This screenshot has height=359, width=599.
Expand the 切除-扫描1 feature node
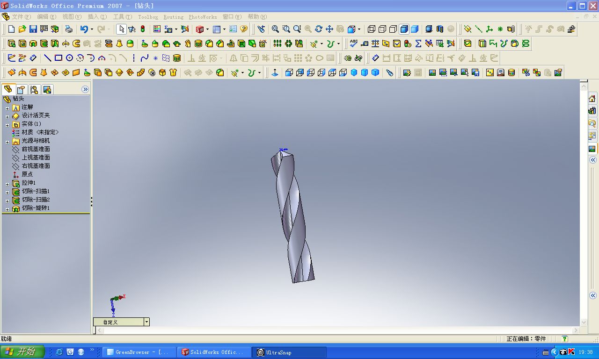pyautogui.click(x=7, y=192)
